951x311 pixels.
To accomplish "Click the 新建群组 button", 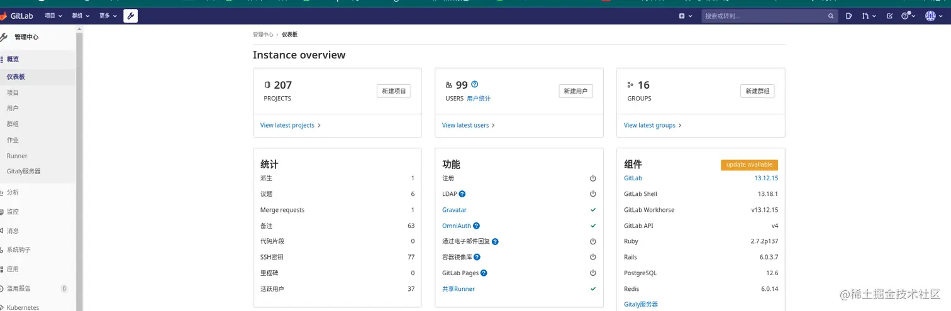I will [757, 91].
